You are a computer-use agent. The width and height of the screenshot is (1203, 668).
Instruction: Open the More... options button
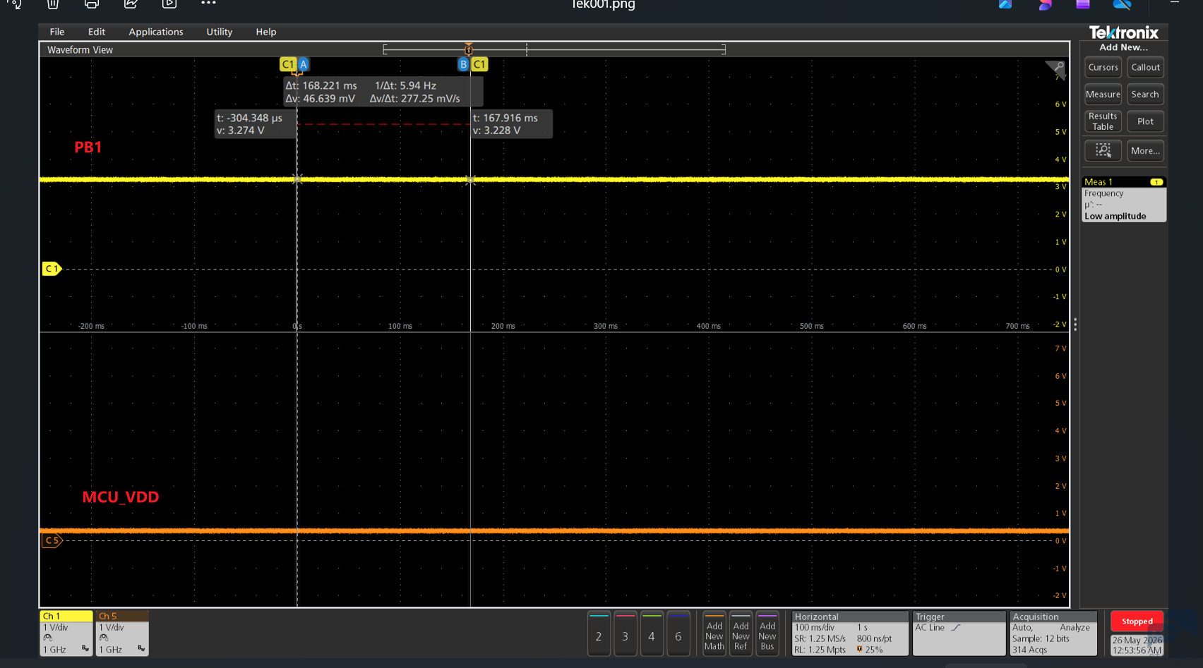[1145, 150]
